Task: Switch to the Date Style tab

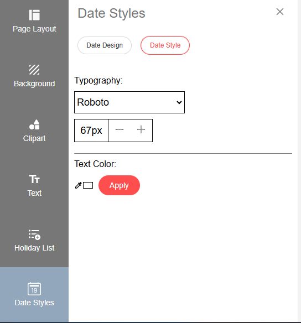Action: pos(165,45)
